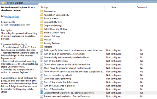157x99 pixels.
Task: Open the policy setting edit link
Action: (12, 16)
